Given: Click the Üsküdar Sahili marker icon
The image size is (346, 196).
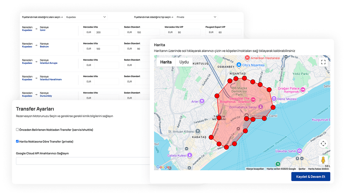Looking at the screenshot, I should pos(299,151).
